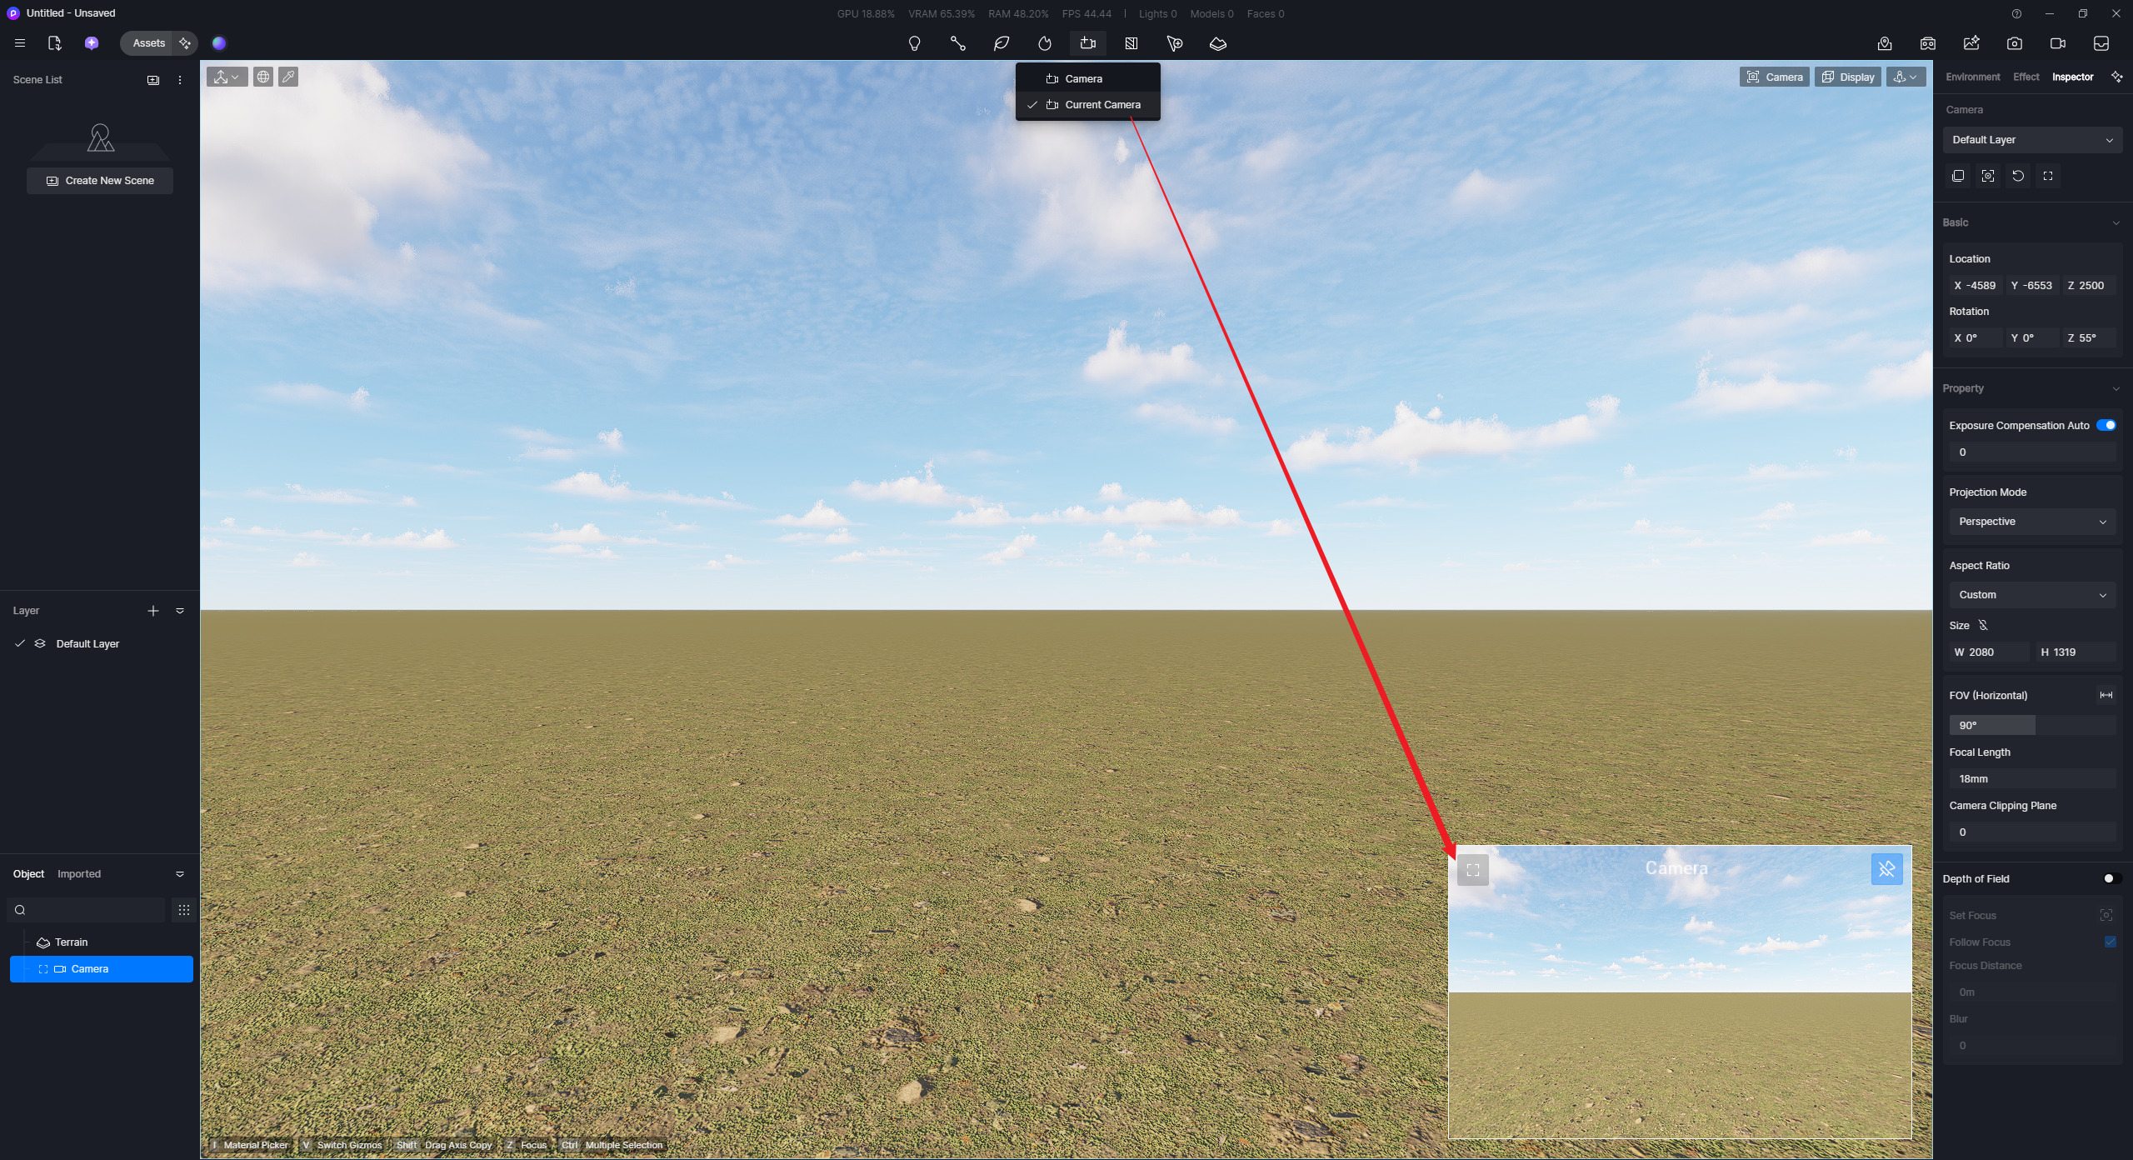The width and height of the screenshot is (2133, 1160).
Task: Enable the Depth of Field toggle
Action: click(x=2111, y=878)
